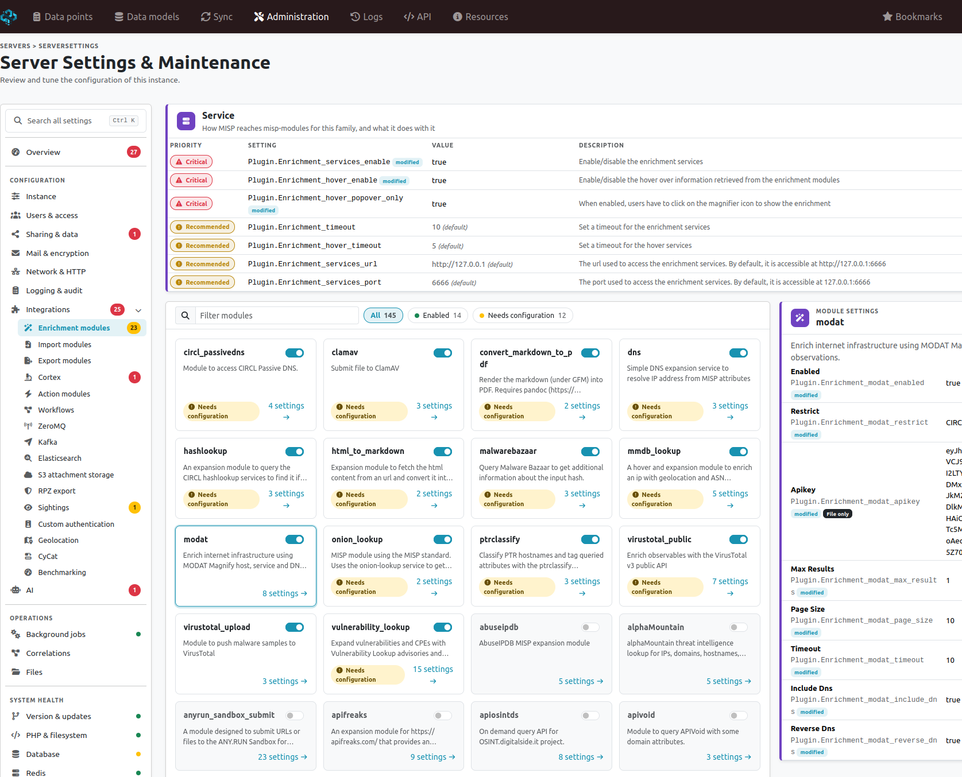The height and width of the screenshot is (777, 962).
Task: Click the Service section purple icon
Action: point(186,121)
